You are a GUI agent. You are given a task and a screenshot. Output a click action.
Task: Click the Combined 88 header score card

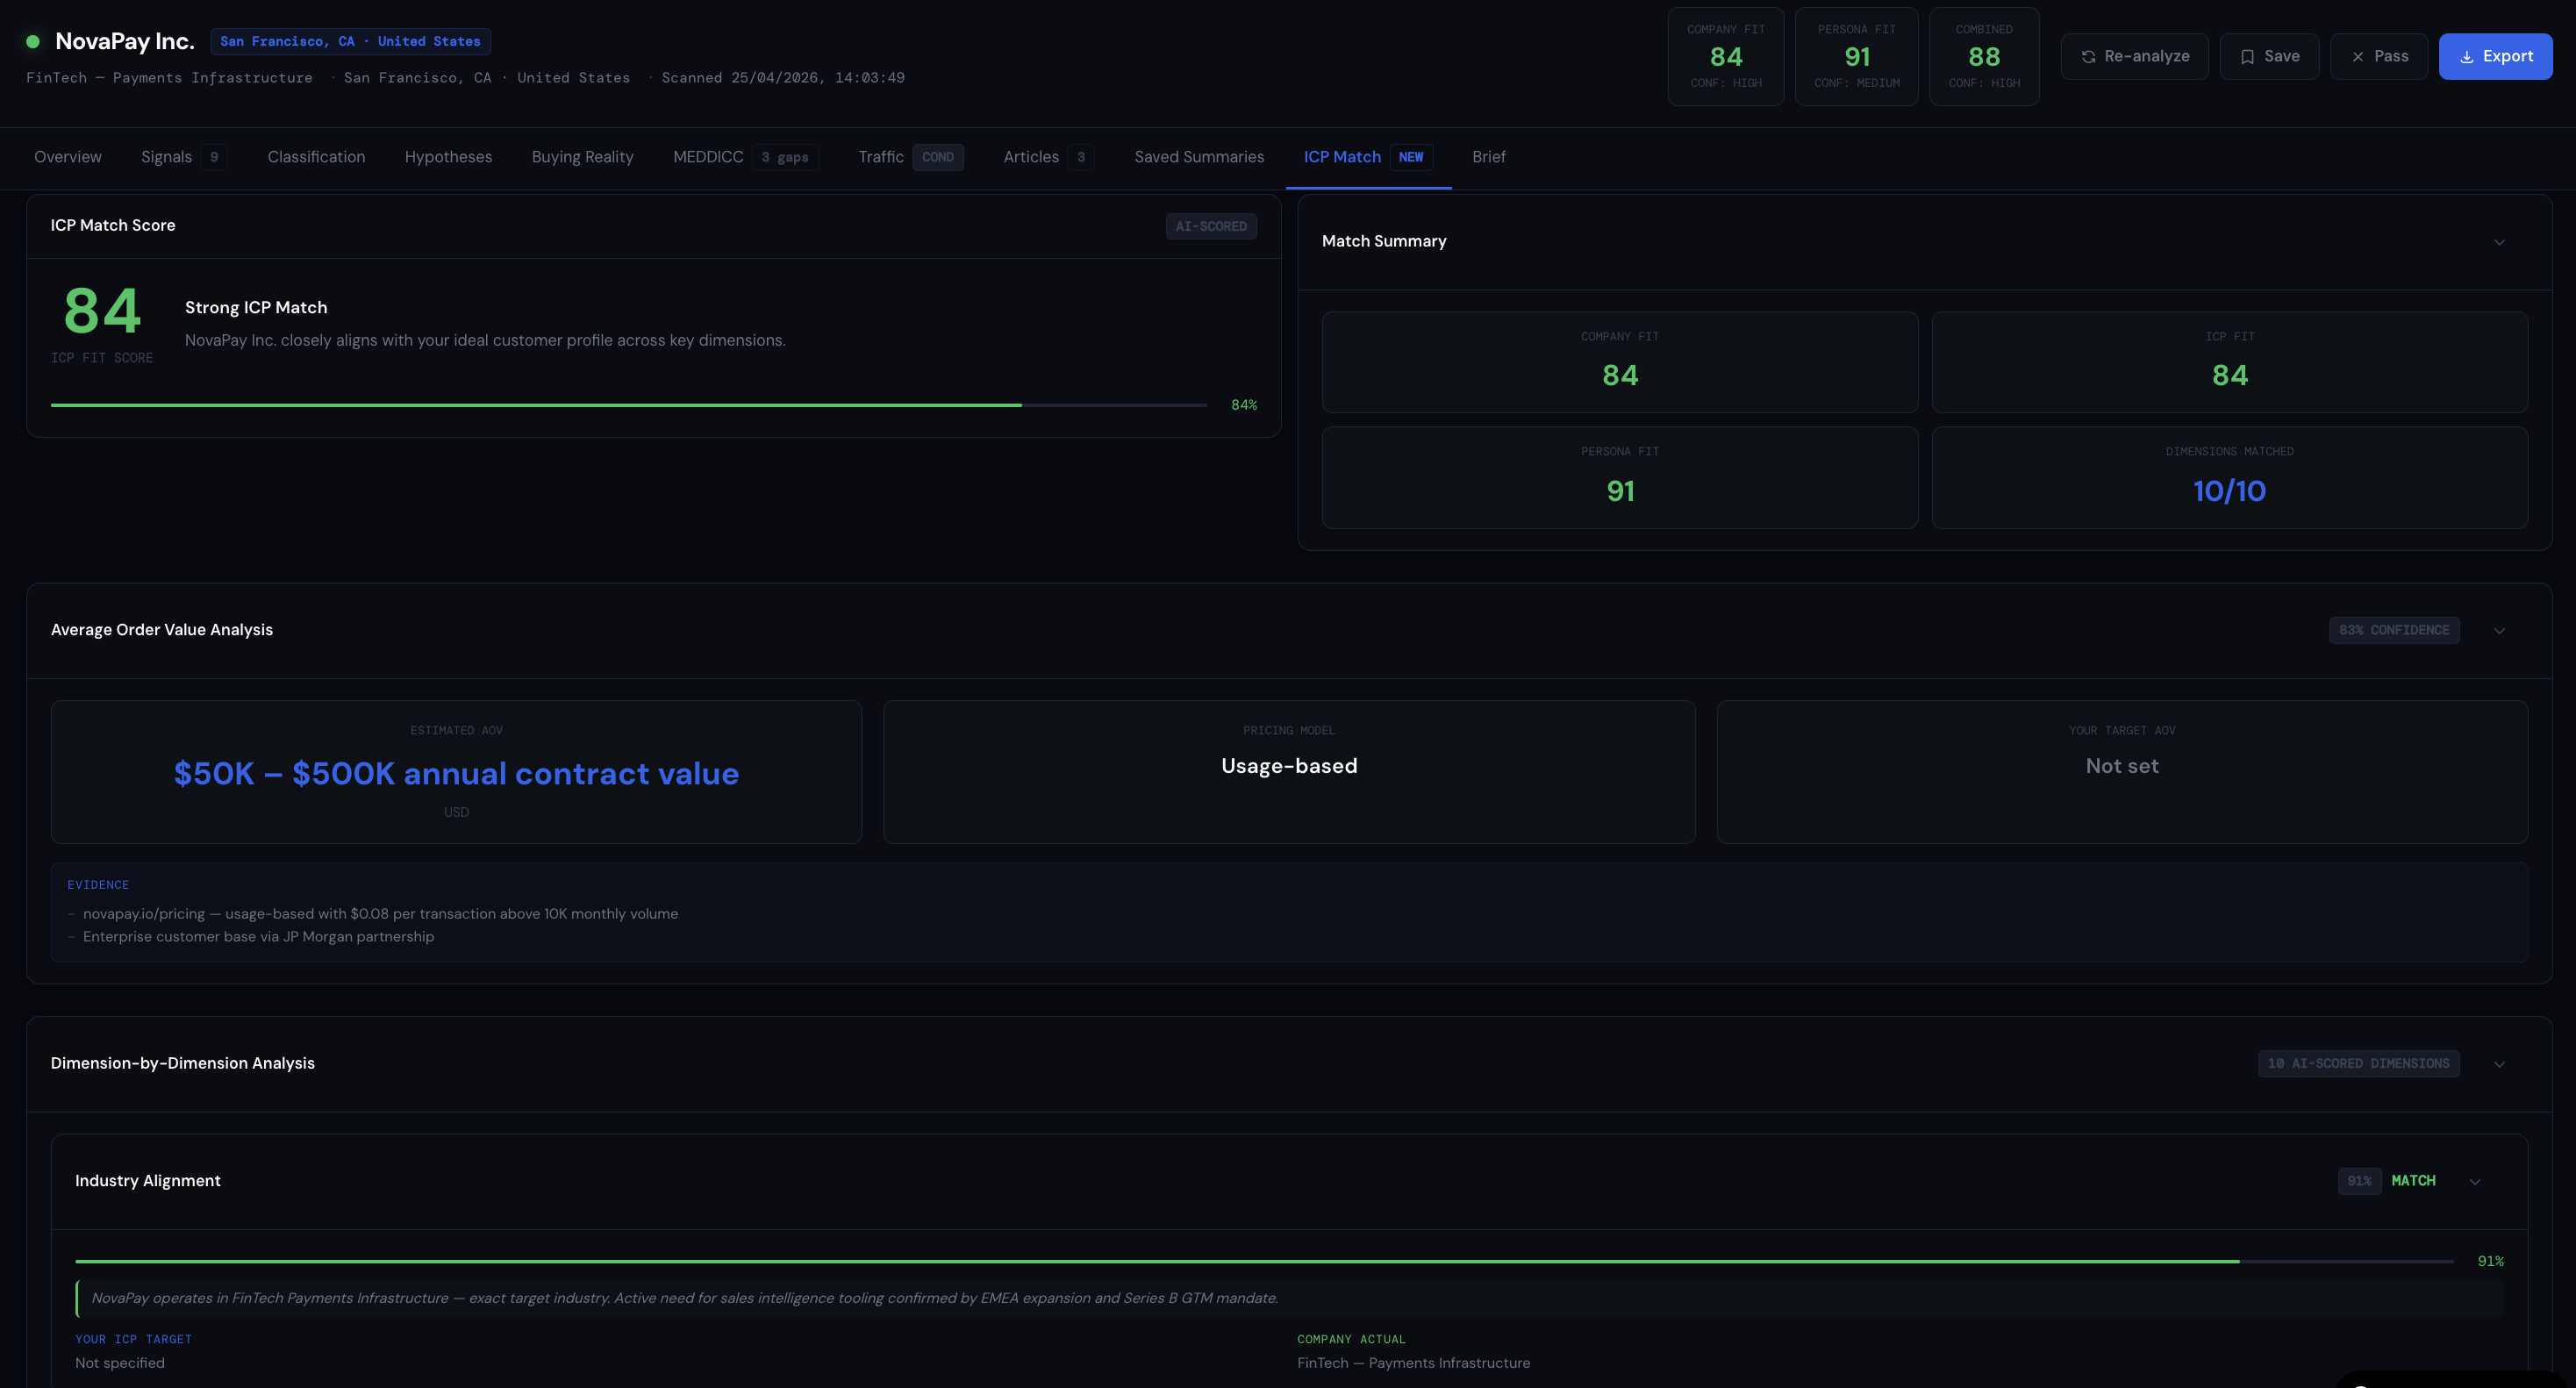[1983, 56]
